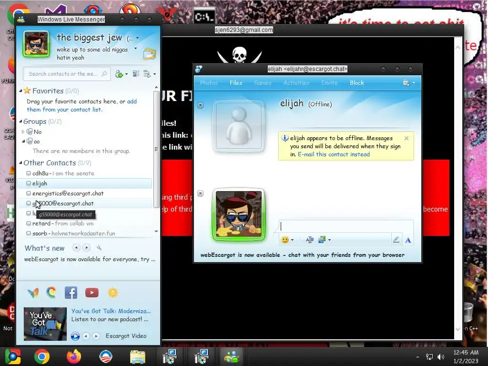Screen dimensions: 488x366
Task: Go to next Escargot Video item
Action: (96, 336)
